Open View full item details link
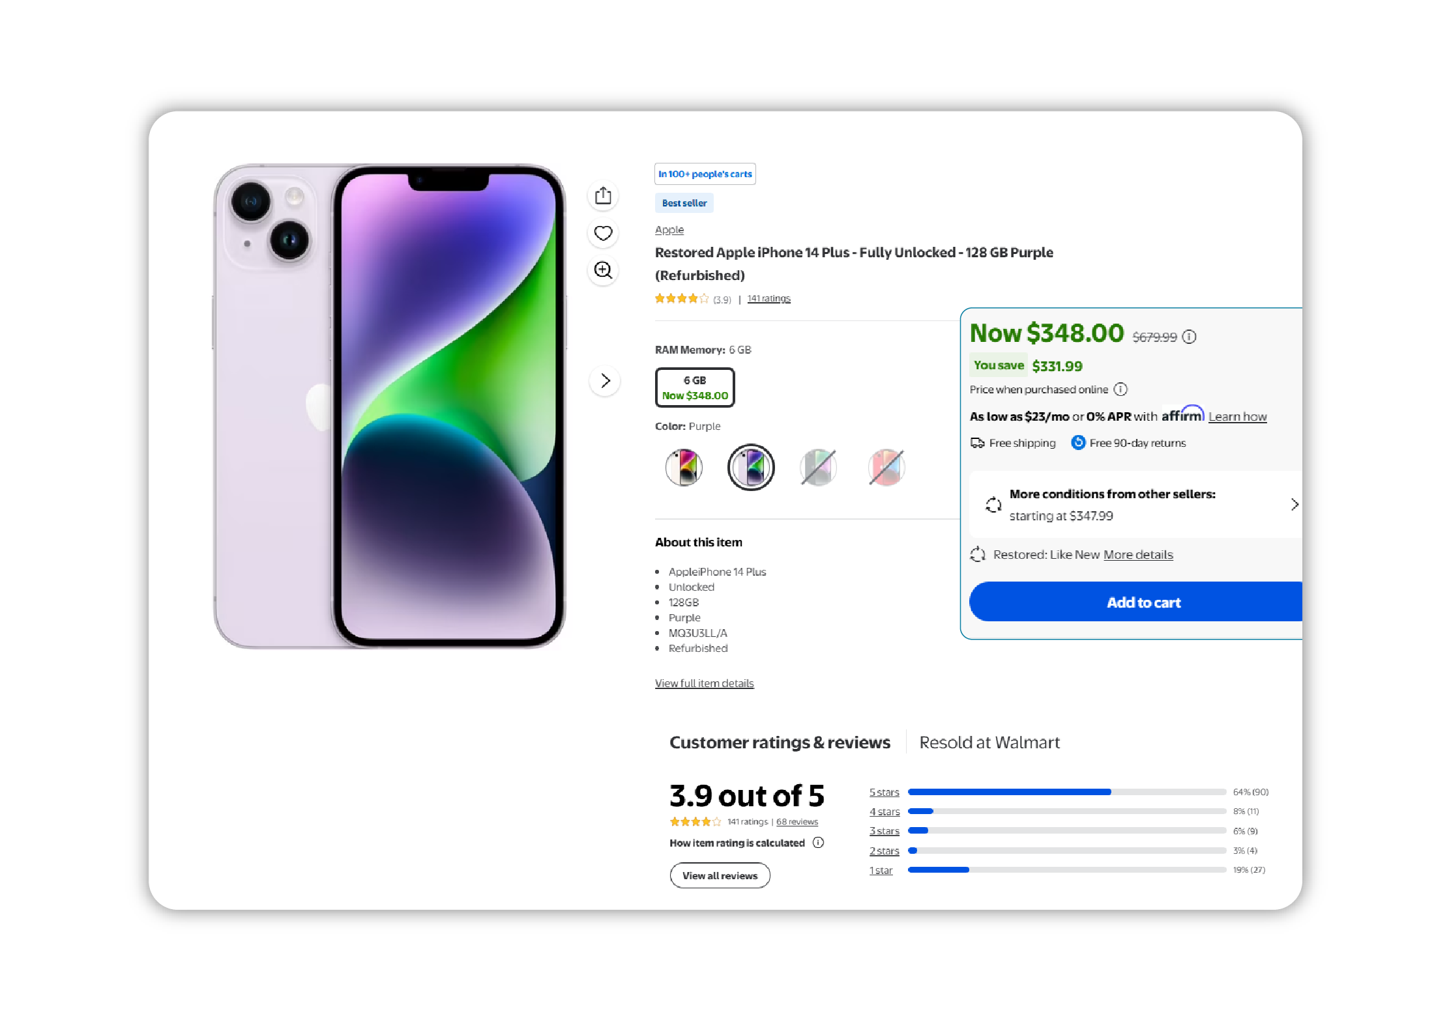The width and height of the screenshot is (1449, 1014). point(704,683)
